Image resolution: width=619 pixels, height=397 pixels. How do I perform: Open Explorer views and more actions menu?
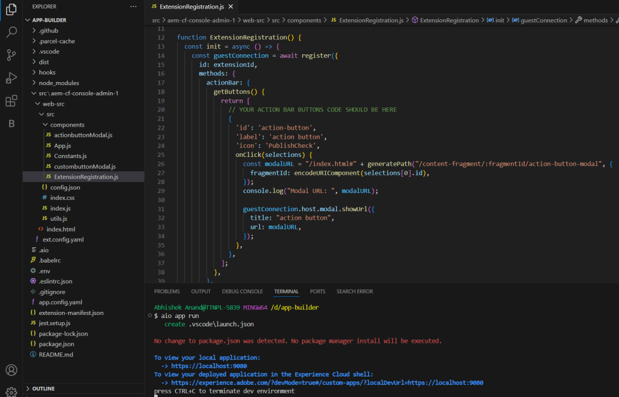coord(134,7)
